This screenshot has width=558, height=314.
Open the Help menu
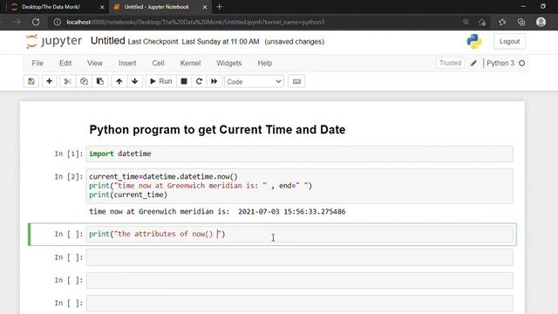pos(265,63)
